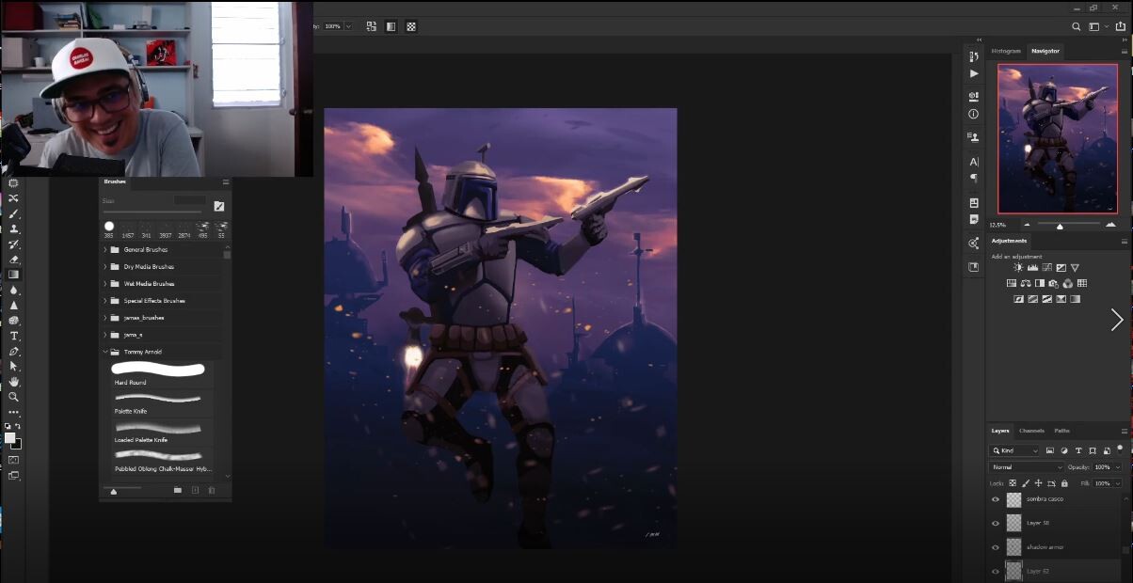Open the Edit Toolbar three-dots menu
1133x583 pixels.
point(13,412)
